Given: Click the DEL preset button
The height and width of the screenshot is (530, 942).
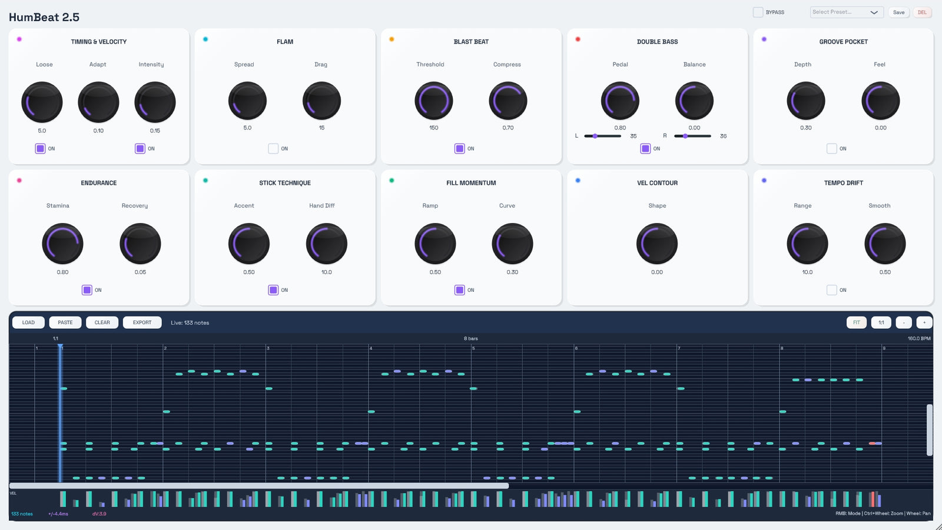Looking at the screenshot, I should pyautogui.click(x=923, y=12).
